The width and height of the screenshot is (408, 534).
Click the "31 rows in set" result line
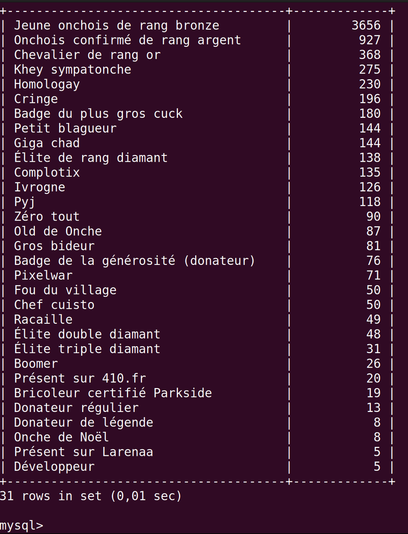pos(91,496)
